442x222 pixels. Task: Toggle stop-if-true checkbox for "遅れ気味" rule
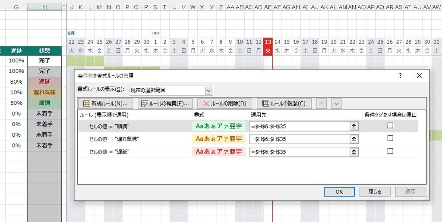(390, 138)
